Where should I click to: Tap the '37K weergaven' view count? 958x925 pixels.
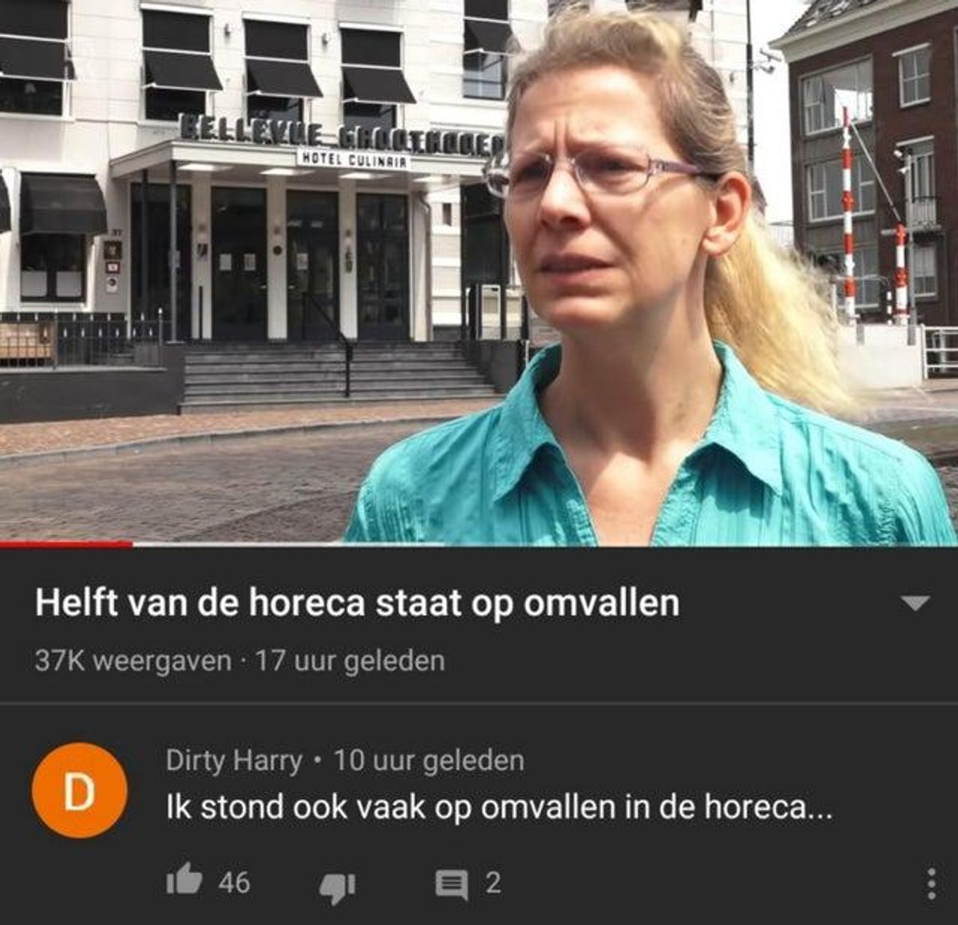point(133,661)
